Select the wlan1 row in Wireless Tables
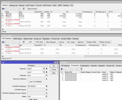 tap(62, 49)
